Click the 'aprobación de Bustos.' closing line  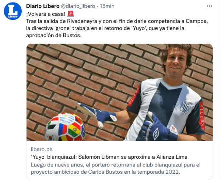tap(54, 35)
